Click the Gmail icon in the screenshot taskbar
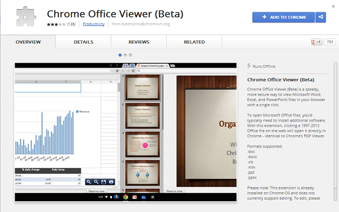 [x=134, y=197]
